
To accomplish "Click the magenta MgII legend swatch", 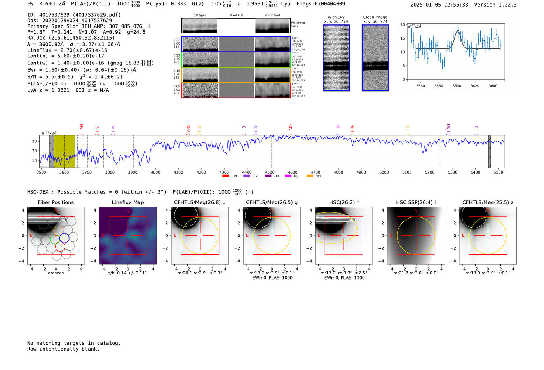I will (288, 176).
